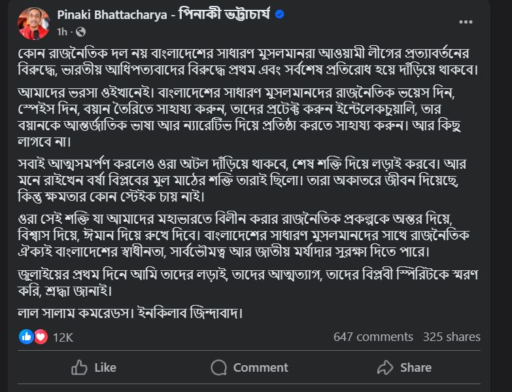Show who reacted via 12K count
512x392 pixels.
pyautogui.click(x=63, y=337)
